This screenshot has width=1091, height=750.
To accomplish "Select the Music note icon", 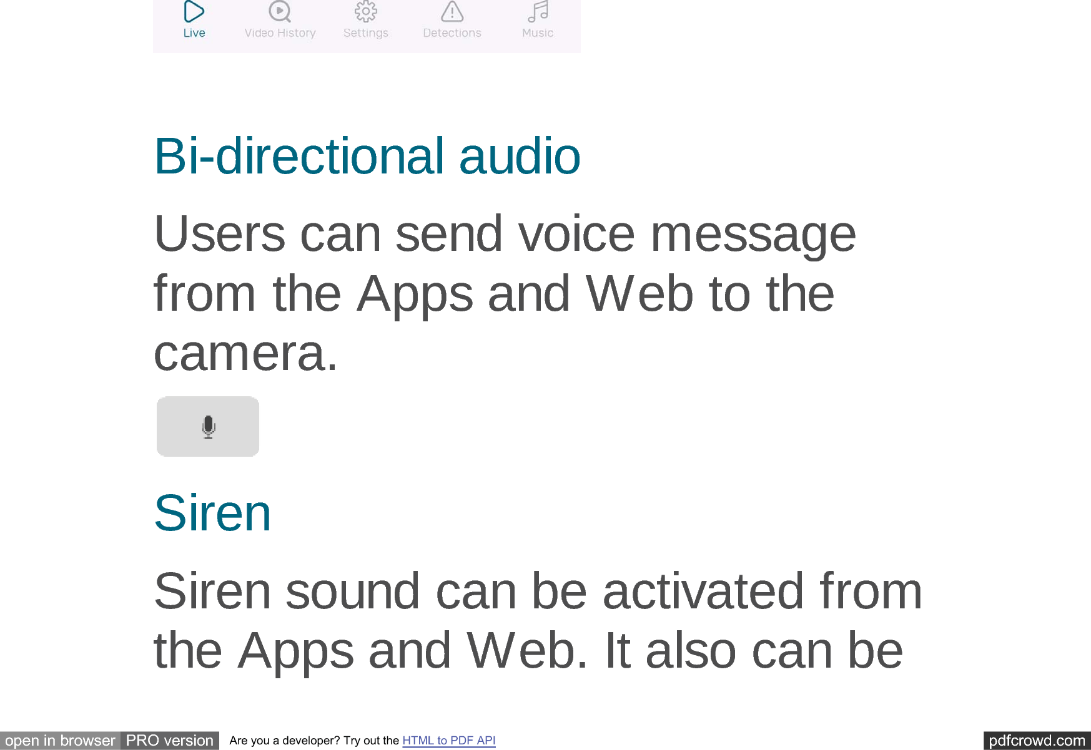I will pos(538,11).
